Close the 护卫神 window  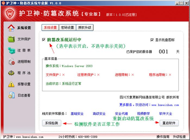click(186, 3)
